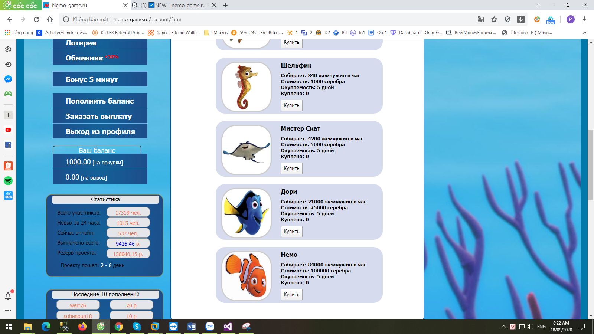Click the Немо clownfish picture
This screenshot has width=594, height=334.
247,276
